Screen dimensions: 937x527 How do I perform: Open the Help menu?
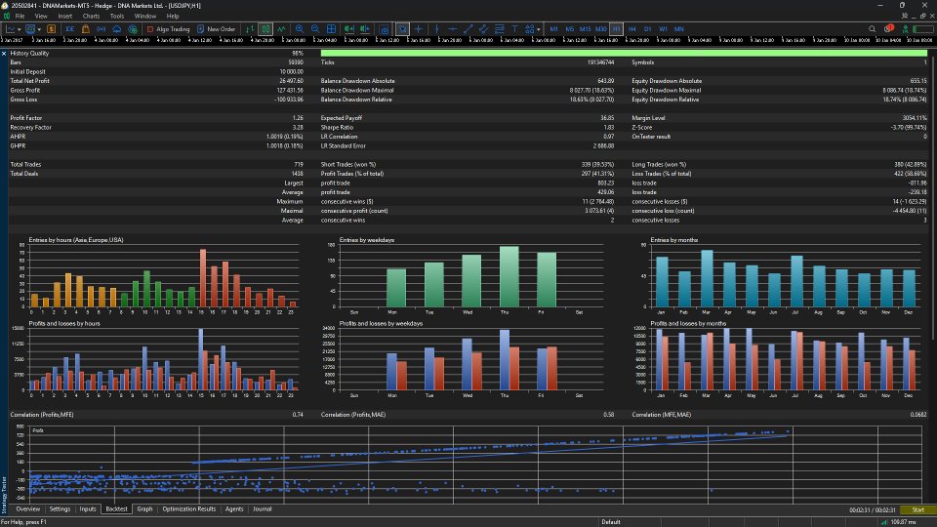[173, 17]
